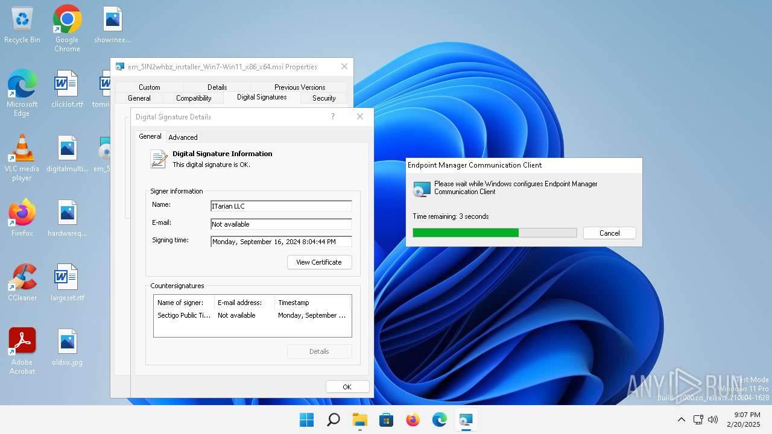Select the Sectigo Public countersignature row
The height and width of the screenshot is (434, 772).
coord(252,315)
